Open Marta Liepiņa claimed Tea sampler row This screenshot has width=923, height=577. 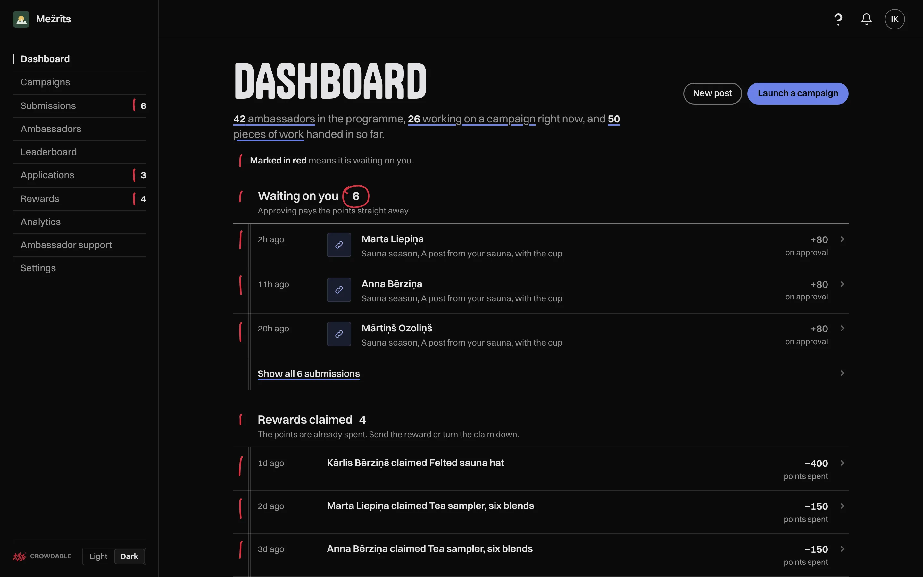click(x=541, y=512)
